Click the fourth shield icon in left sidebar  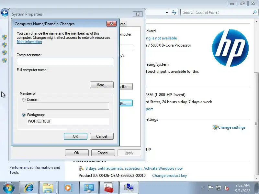[5, 60]
